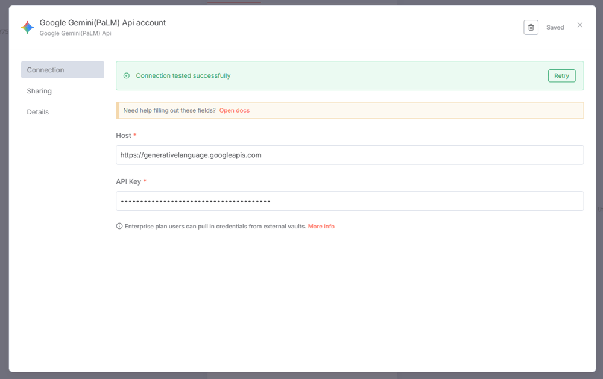The height and width of the screenshot is (379, 603).
Task: Click the 'Google Gemini(PaLM) Api' subtitle text
Action: (75, 34)
